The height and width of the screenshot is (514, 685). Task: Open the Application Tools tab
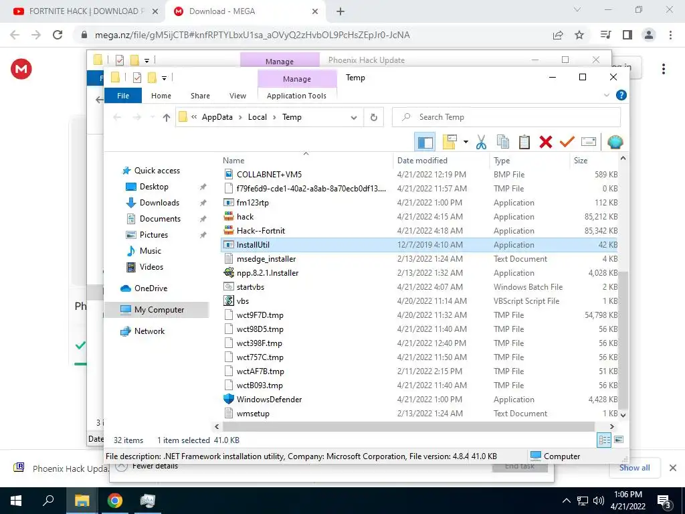(x=296, y=96)
